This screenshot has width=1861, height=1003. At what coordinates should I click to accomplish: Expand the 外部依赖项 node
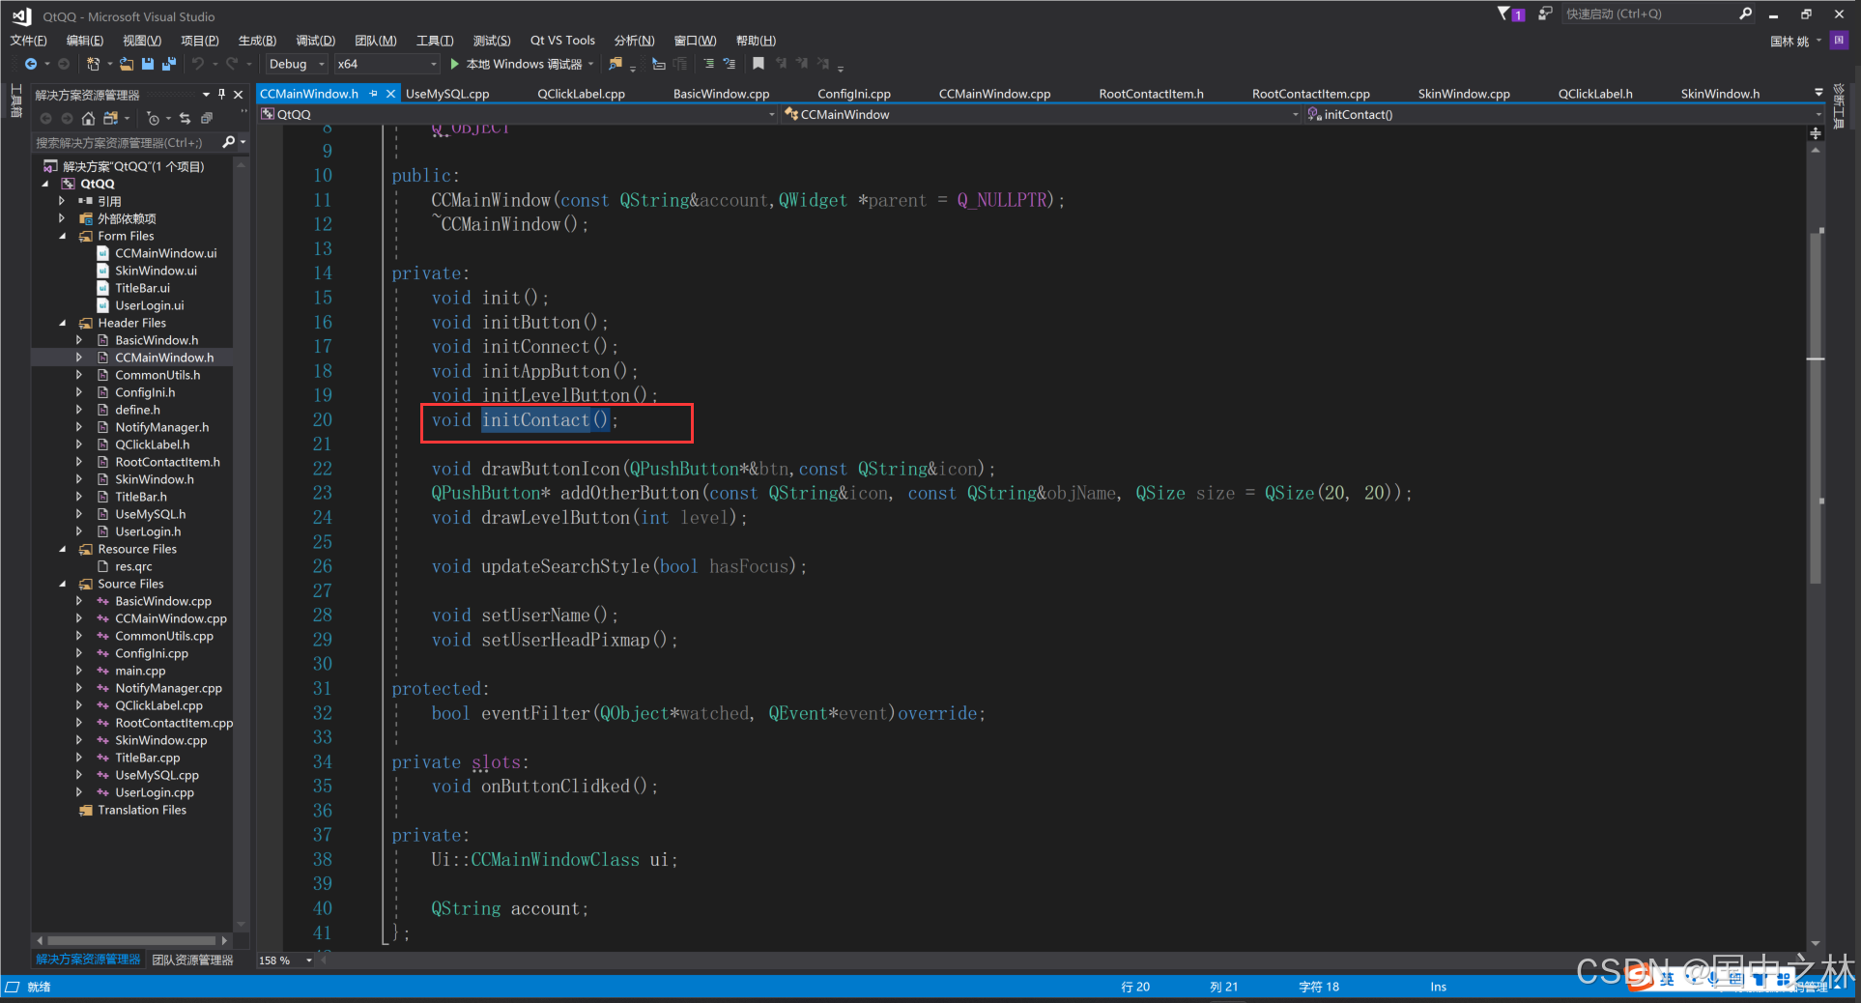pos(63,218)
